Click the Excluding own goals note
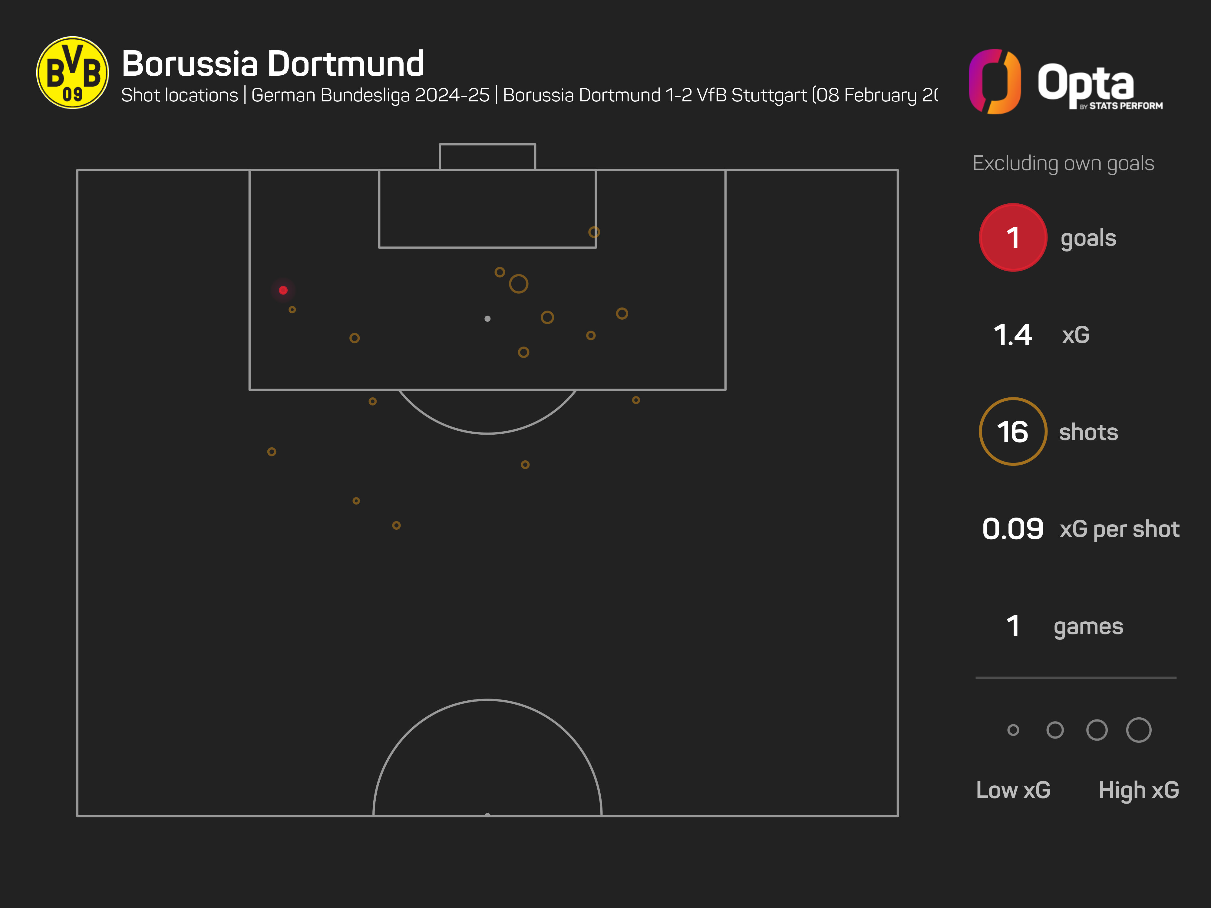The width and height of the screenshot is (1211, 908). point(1063,163)
